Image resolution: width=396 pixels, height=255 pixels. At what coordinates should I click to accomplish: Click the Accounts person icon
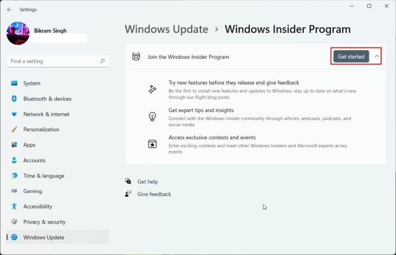14,160
